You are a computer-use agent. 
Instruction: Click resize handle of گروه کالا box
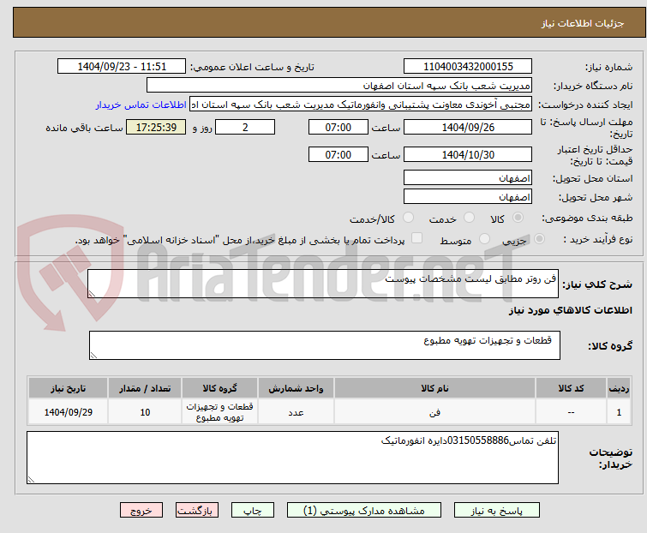[x=93, y=356]
